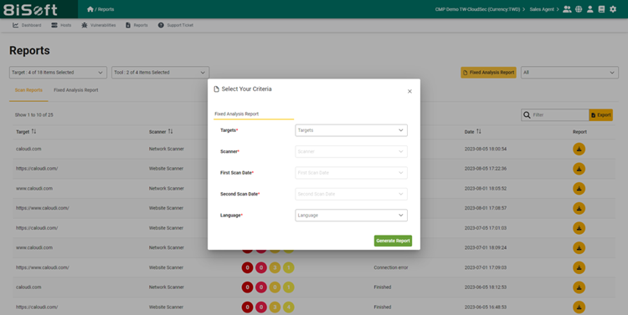Click the book documentation icon in header
This screenshot has width=628, height=315.
coord(601,9)
